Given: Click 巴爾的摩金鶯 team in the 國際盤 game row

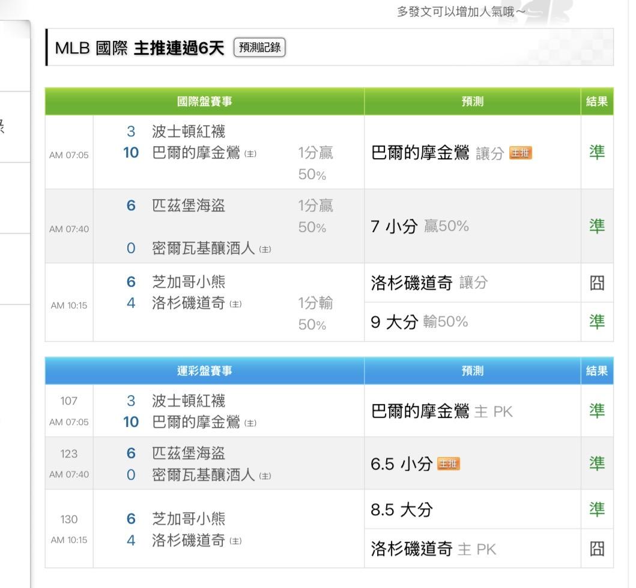Looking at the screenshot, I should click(196, 153).
